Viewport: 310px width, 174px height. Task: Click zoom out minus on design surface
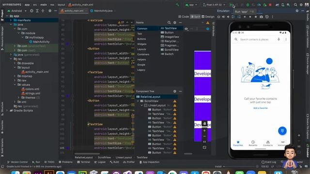[204, 136]
